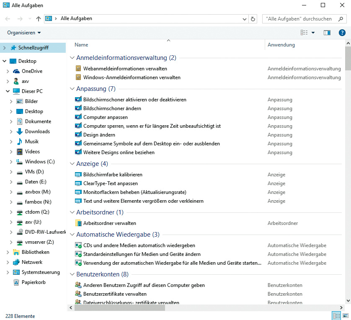The height and width of the screenshot is (320, 351).
Task: Open Weitere Designs online beziehen
Action: point(119,152)
